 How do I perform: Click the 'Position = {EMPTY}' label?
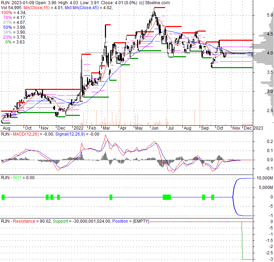pos(131,221)
